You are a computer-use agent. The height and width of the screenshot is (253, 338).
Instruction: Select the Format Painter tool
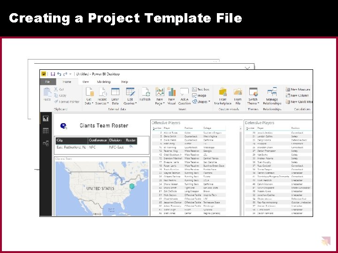[67, 102]
